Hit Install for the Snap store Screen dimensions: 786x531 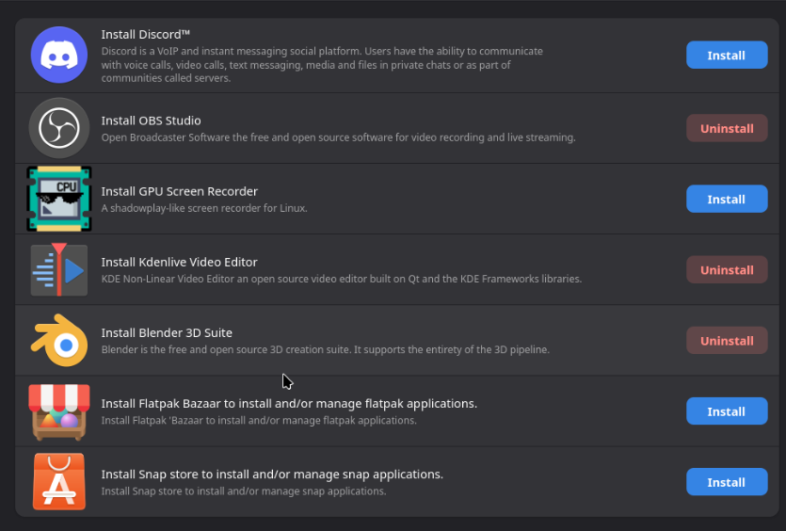tap(726, 482)
